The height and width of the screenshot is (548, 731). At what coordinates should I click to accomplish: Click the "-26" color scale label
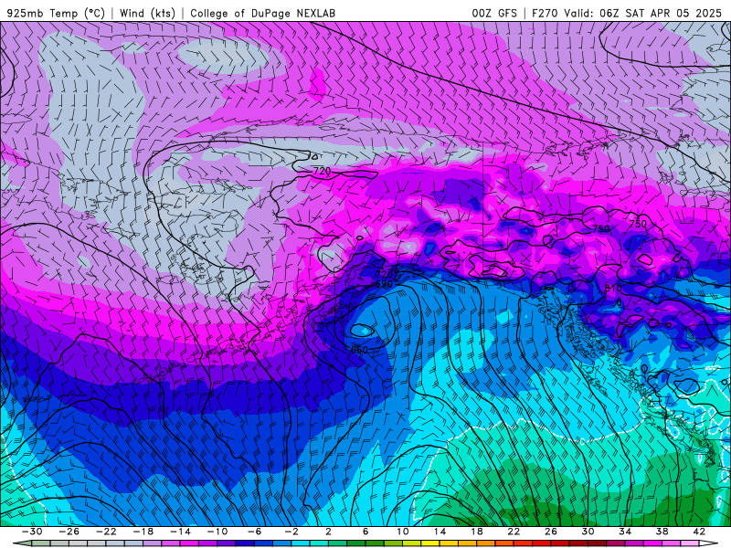point(69,532)
